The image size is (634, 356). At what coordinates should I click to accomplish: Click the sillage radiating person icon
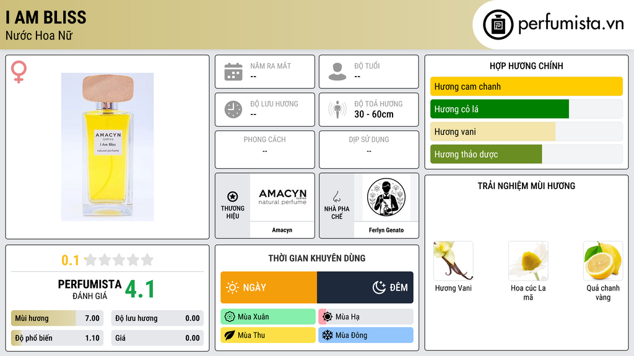click(x=337, y=109)
